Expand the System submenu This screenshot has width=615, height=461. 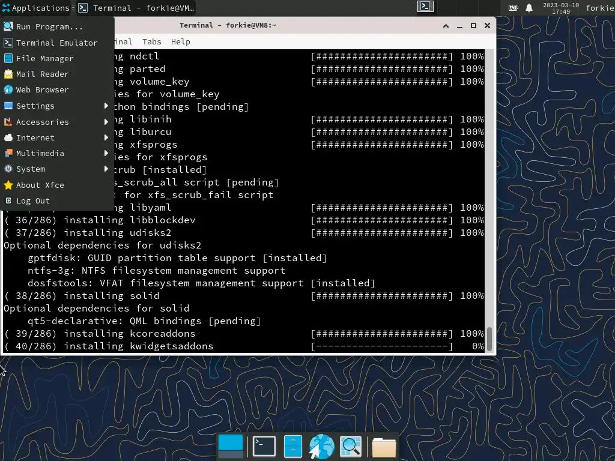coord(57,169)
